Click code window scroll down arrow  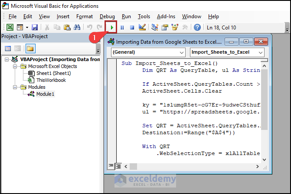[x=264, y=159]
